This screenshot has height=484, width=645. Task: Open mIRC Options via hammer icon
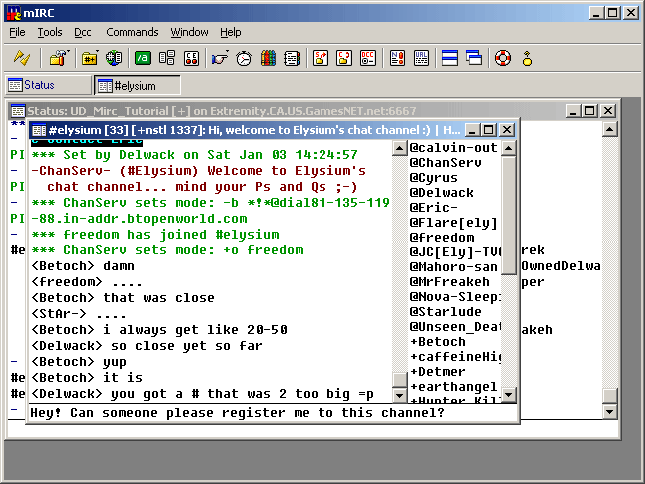point(59,58)
